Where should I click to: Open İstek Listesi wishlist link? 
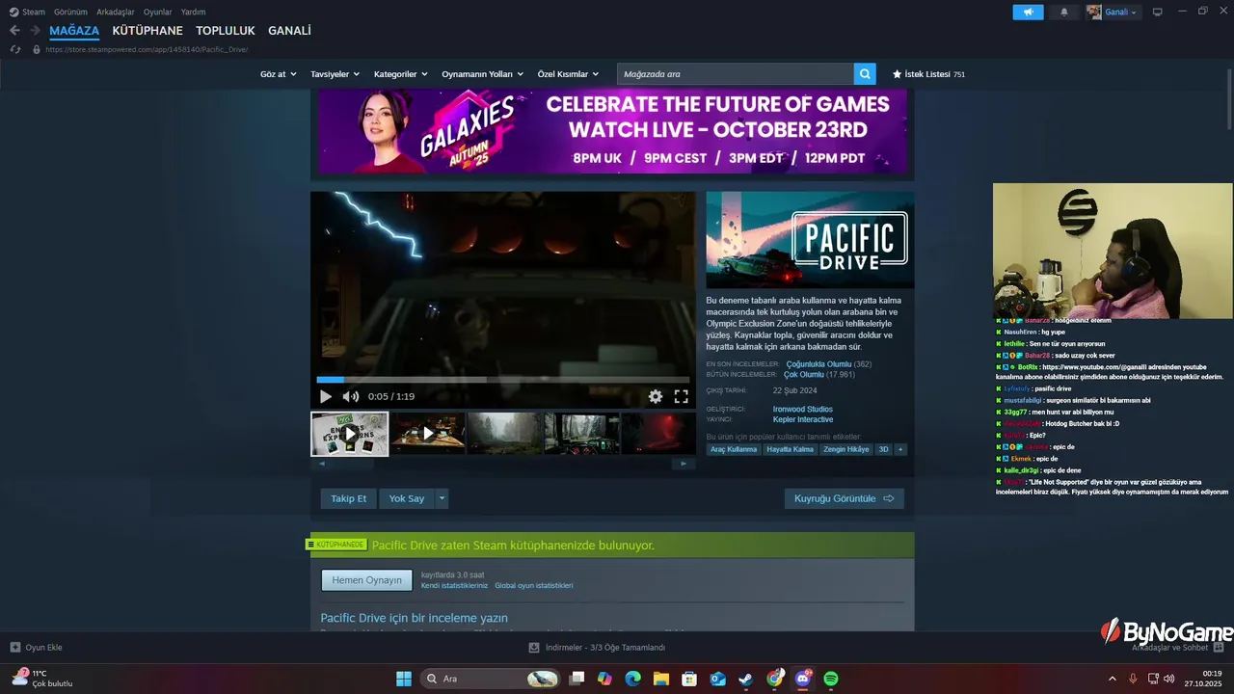tap(928, 74)
